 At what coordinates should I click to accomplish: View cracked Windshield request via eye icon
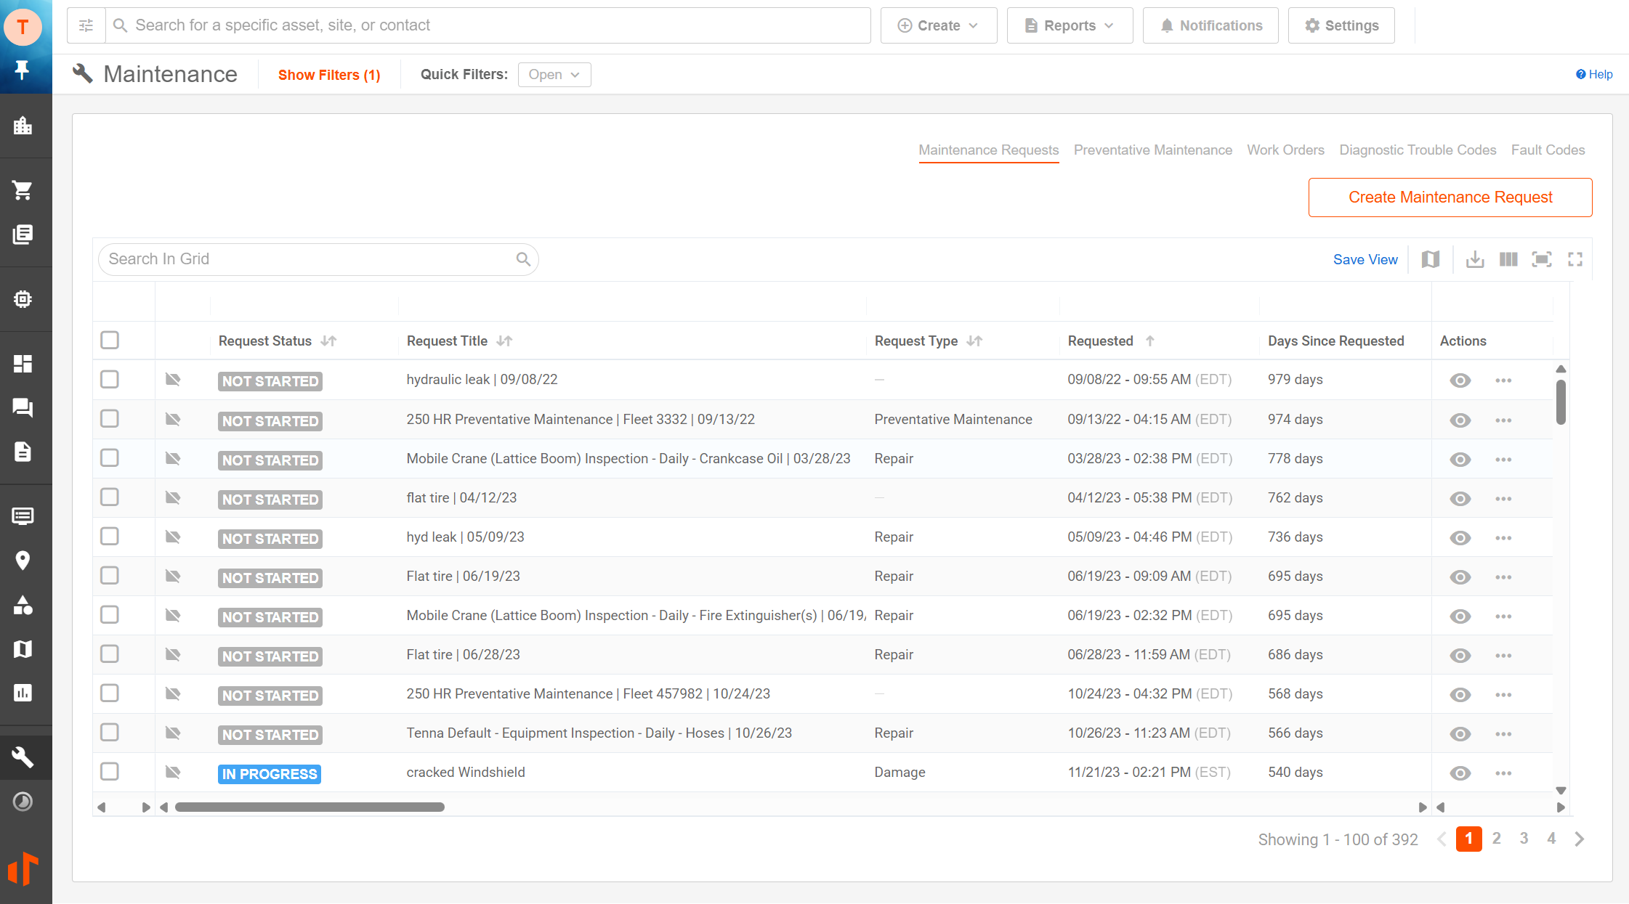tap(1460, 773)
